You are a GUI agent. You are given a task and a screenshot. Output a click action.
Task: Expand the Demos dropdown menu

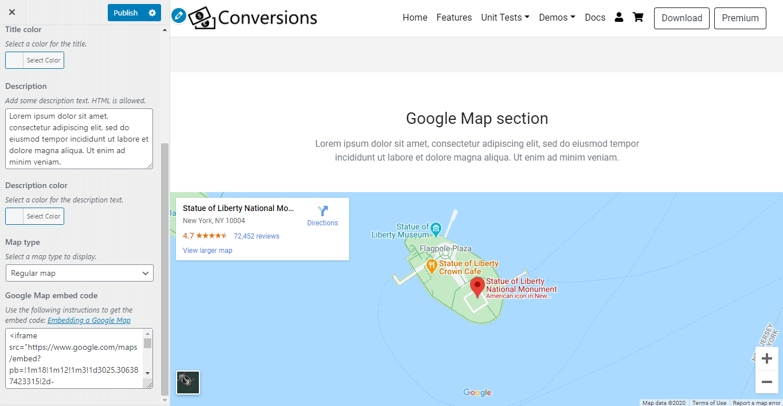[x=557, y=18]
